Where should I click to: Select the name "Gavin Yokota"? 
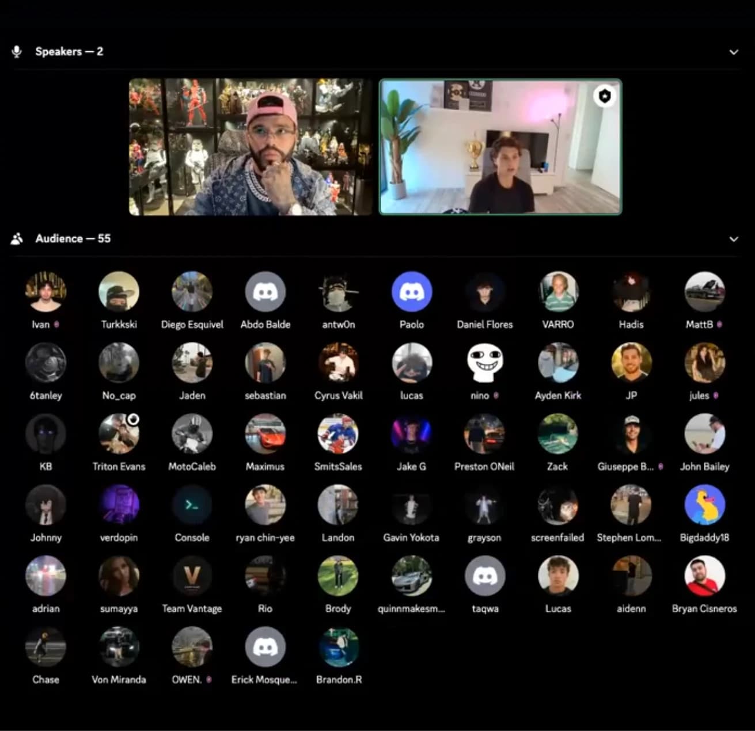coord(411,538)
